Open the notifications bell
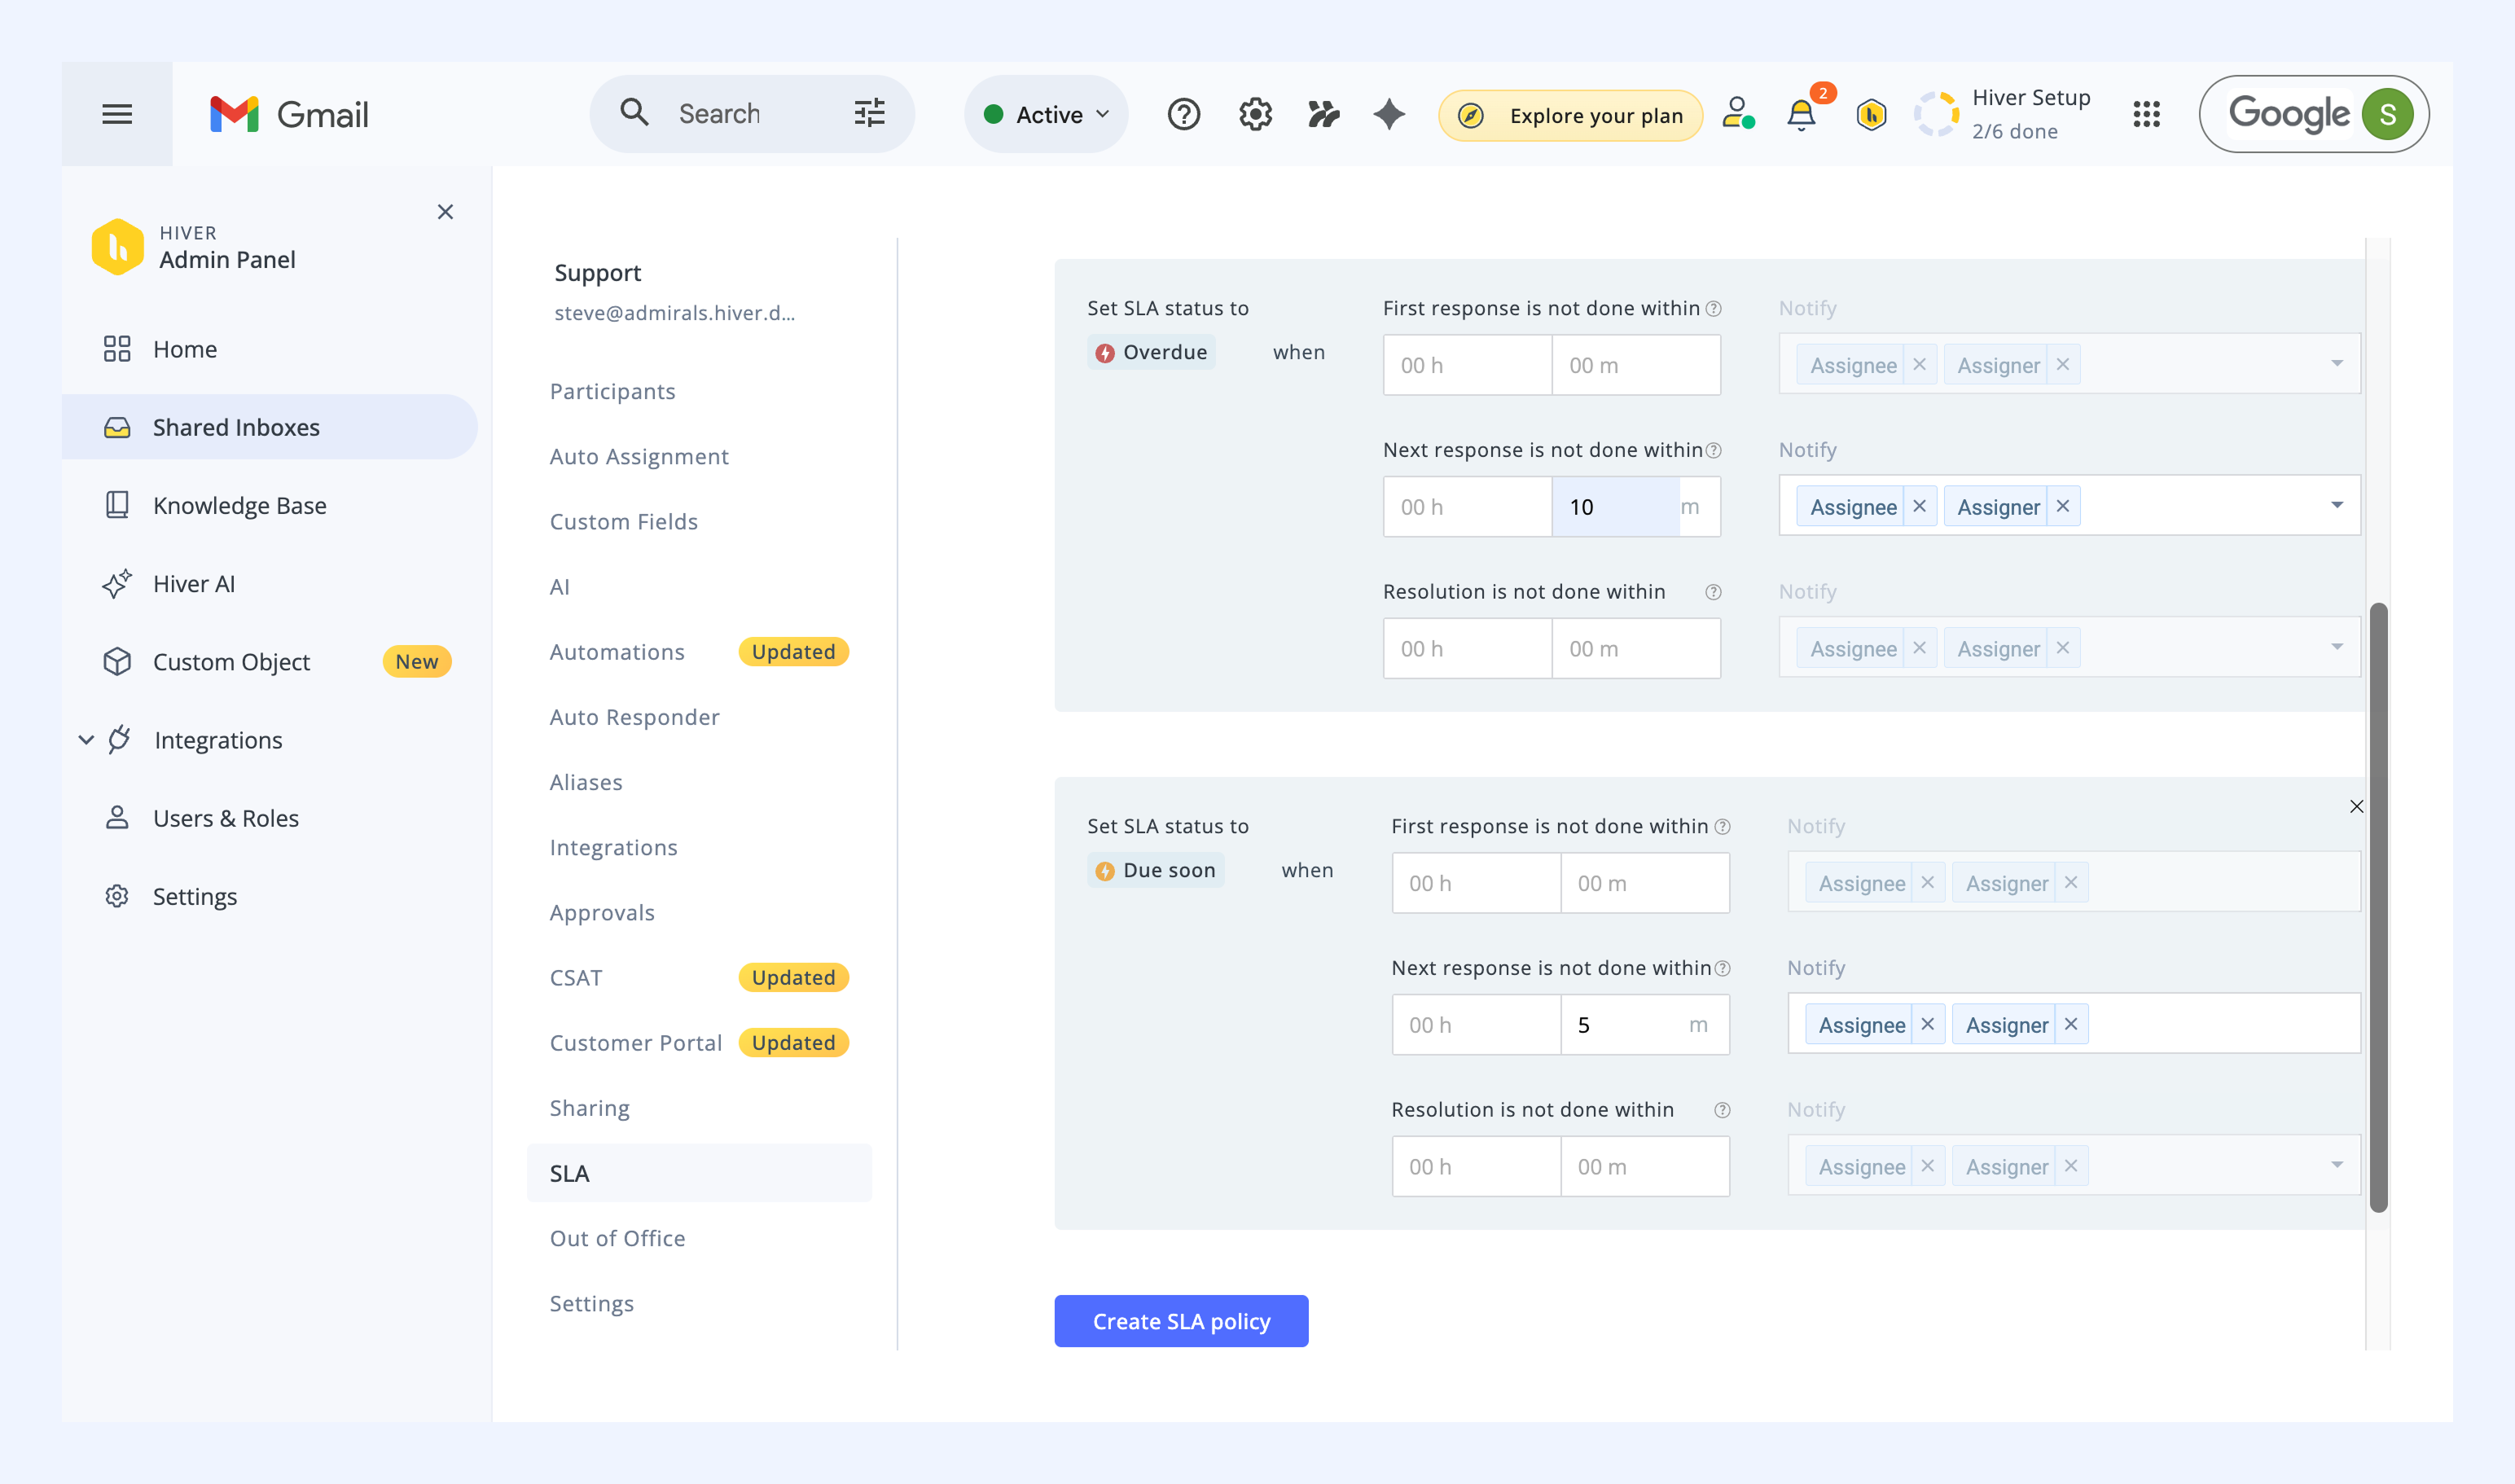2515x1484 pixels. click(x=1801, y=114)
